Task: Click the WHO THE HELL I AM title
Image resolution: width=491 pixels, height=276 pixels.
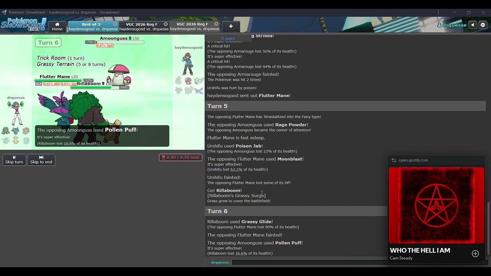Action: click(420, 250)
